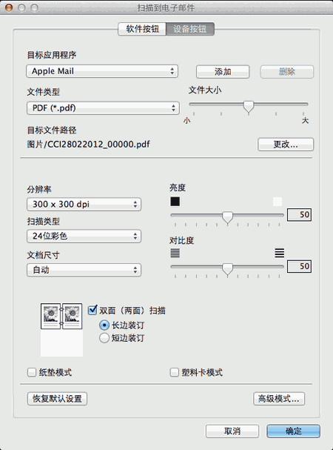
Task: Expand the 300 x 300 dpi resolution dropdown
Action: pos(84,204)
